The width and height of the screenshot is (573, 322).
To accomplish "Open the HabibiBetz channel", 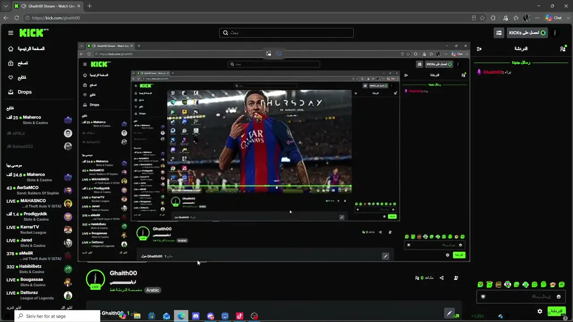I will pos(39,269).
